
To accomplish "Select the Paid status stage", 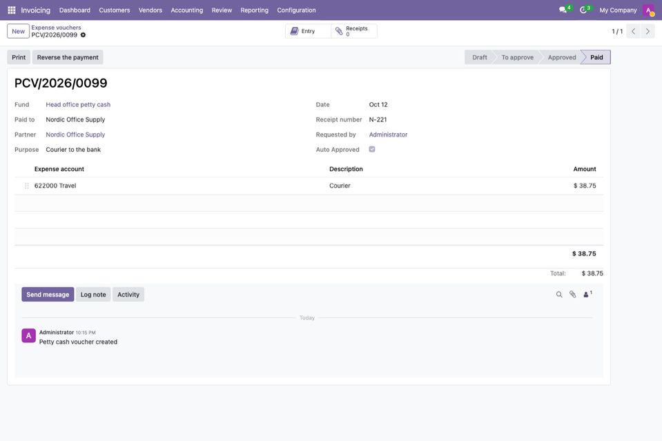I will click(x=596, y=57).
